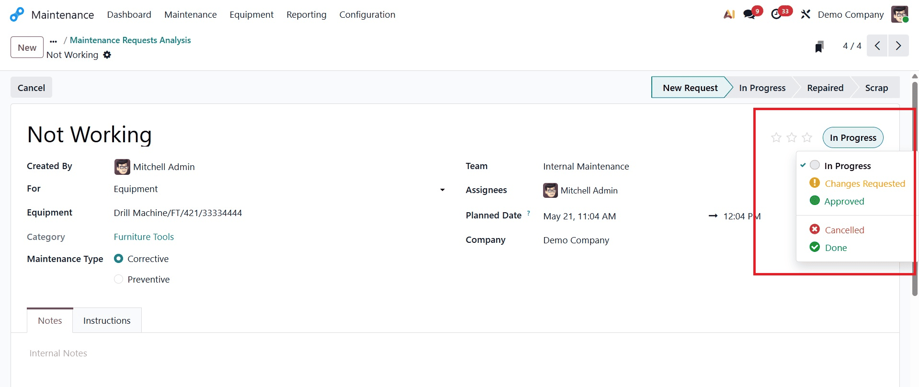Image resolution: width=919 pixels, height=387 pixels.
Task: Switch to the Instructions tab
Action: [x=107, y=320]
